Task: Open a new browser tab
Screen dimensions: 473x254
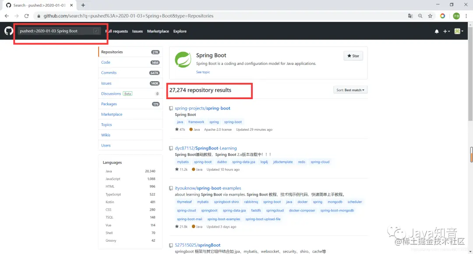Action: point(83,5)
